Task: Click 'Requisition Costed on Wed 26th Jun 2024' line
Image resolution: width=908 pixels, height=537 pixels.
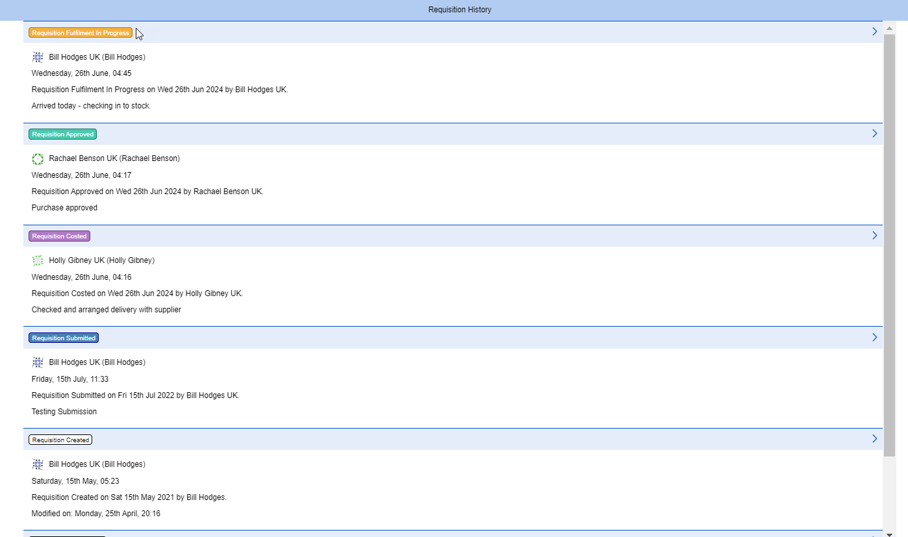Action: (x=137, y=293)
